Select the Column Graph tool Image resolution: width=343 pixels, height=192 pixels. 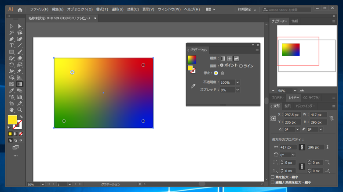20,97
